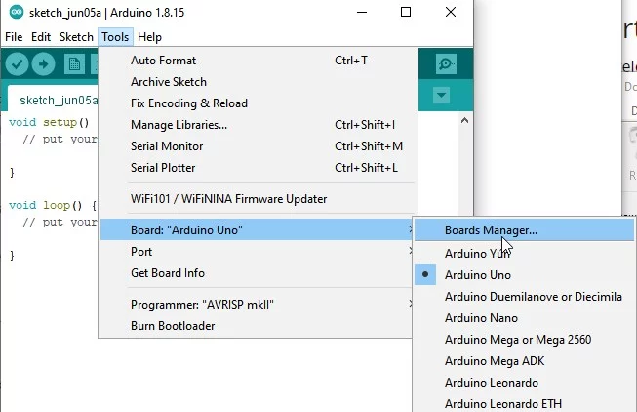Minimize the Arduino window
The height and width of the screenshot is (412, 637).
tap(362, 12)
